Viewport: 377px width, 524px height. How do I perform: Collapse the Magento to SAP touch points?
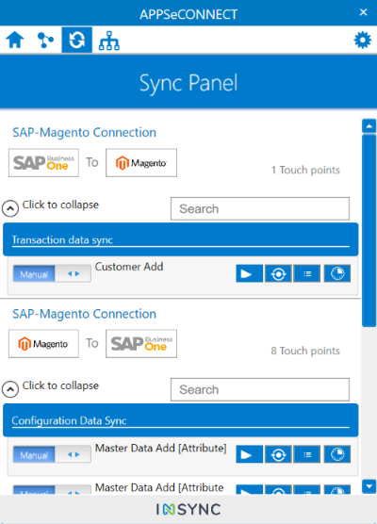click(x=10, y=389)
